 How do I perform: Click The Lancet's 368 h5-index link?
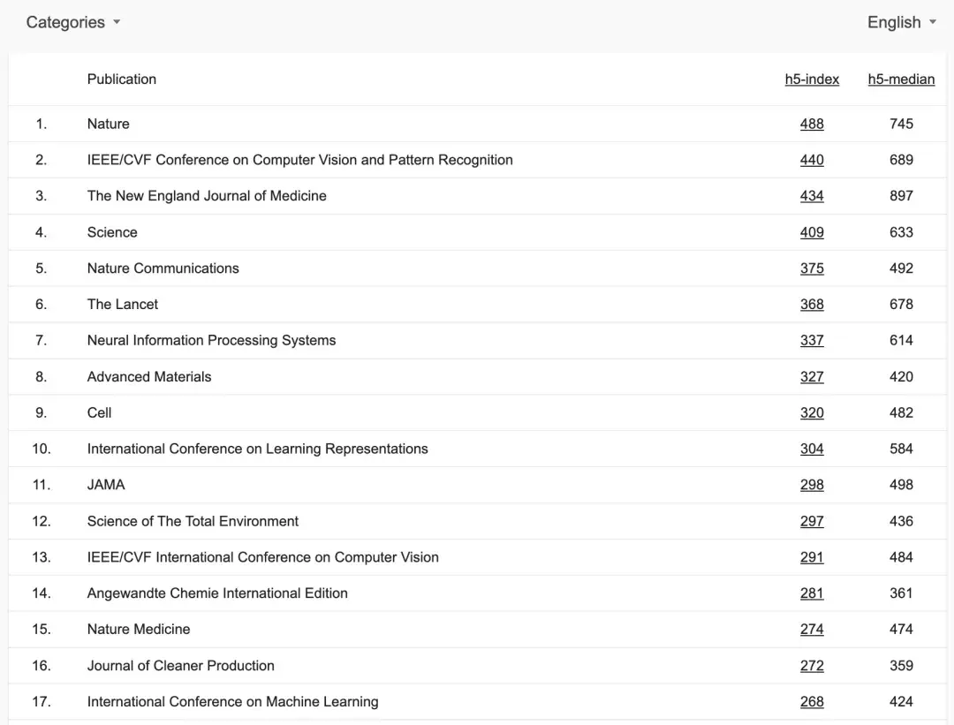coord(812,304)
